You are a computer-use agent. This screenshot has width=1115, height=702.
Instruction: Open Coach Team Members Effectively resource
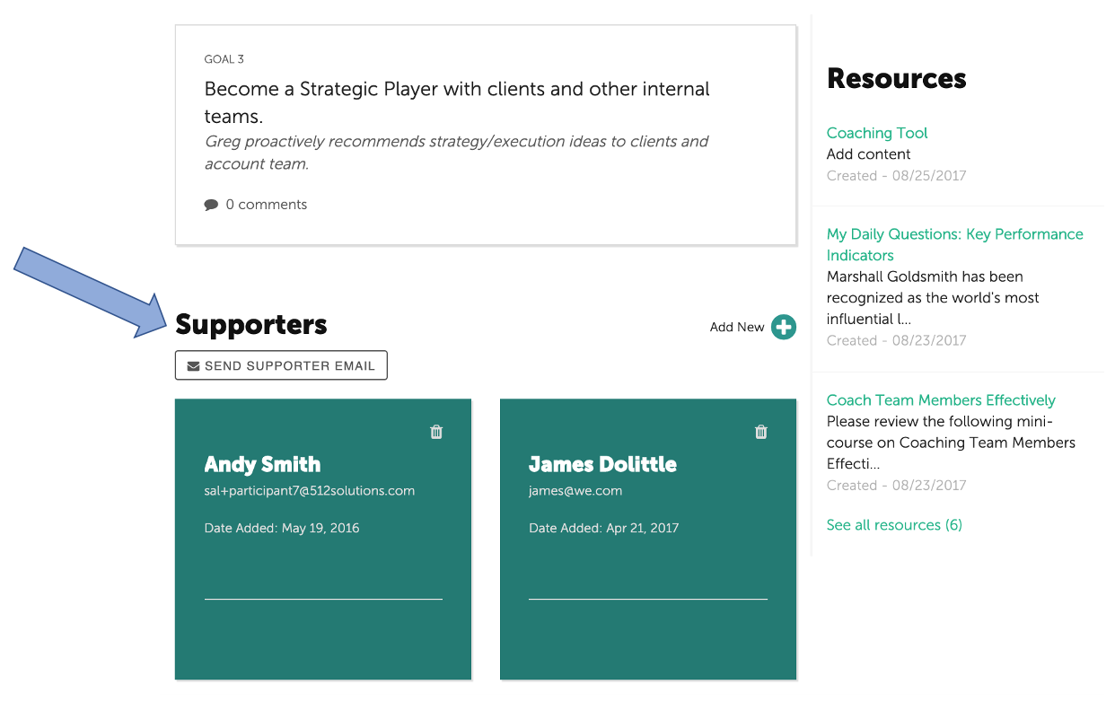(940, 400)
